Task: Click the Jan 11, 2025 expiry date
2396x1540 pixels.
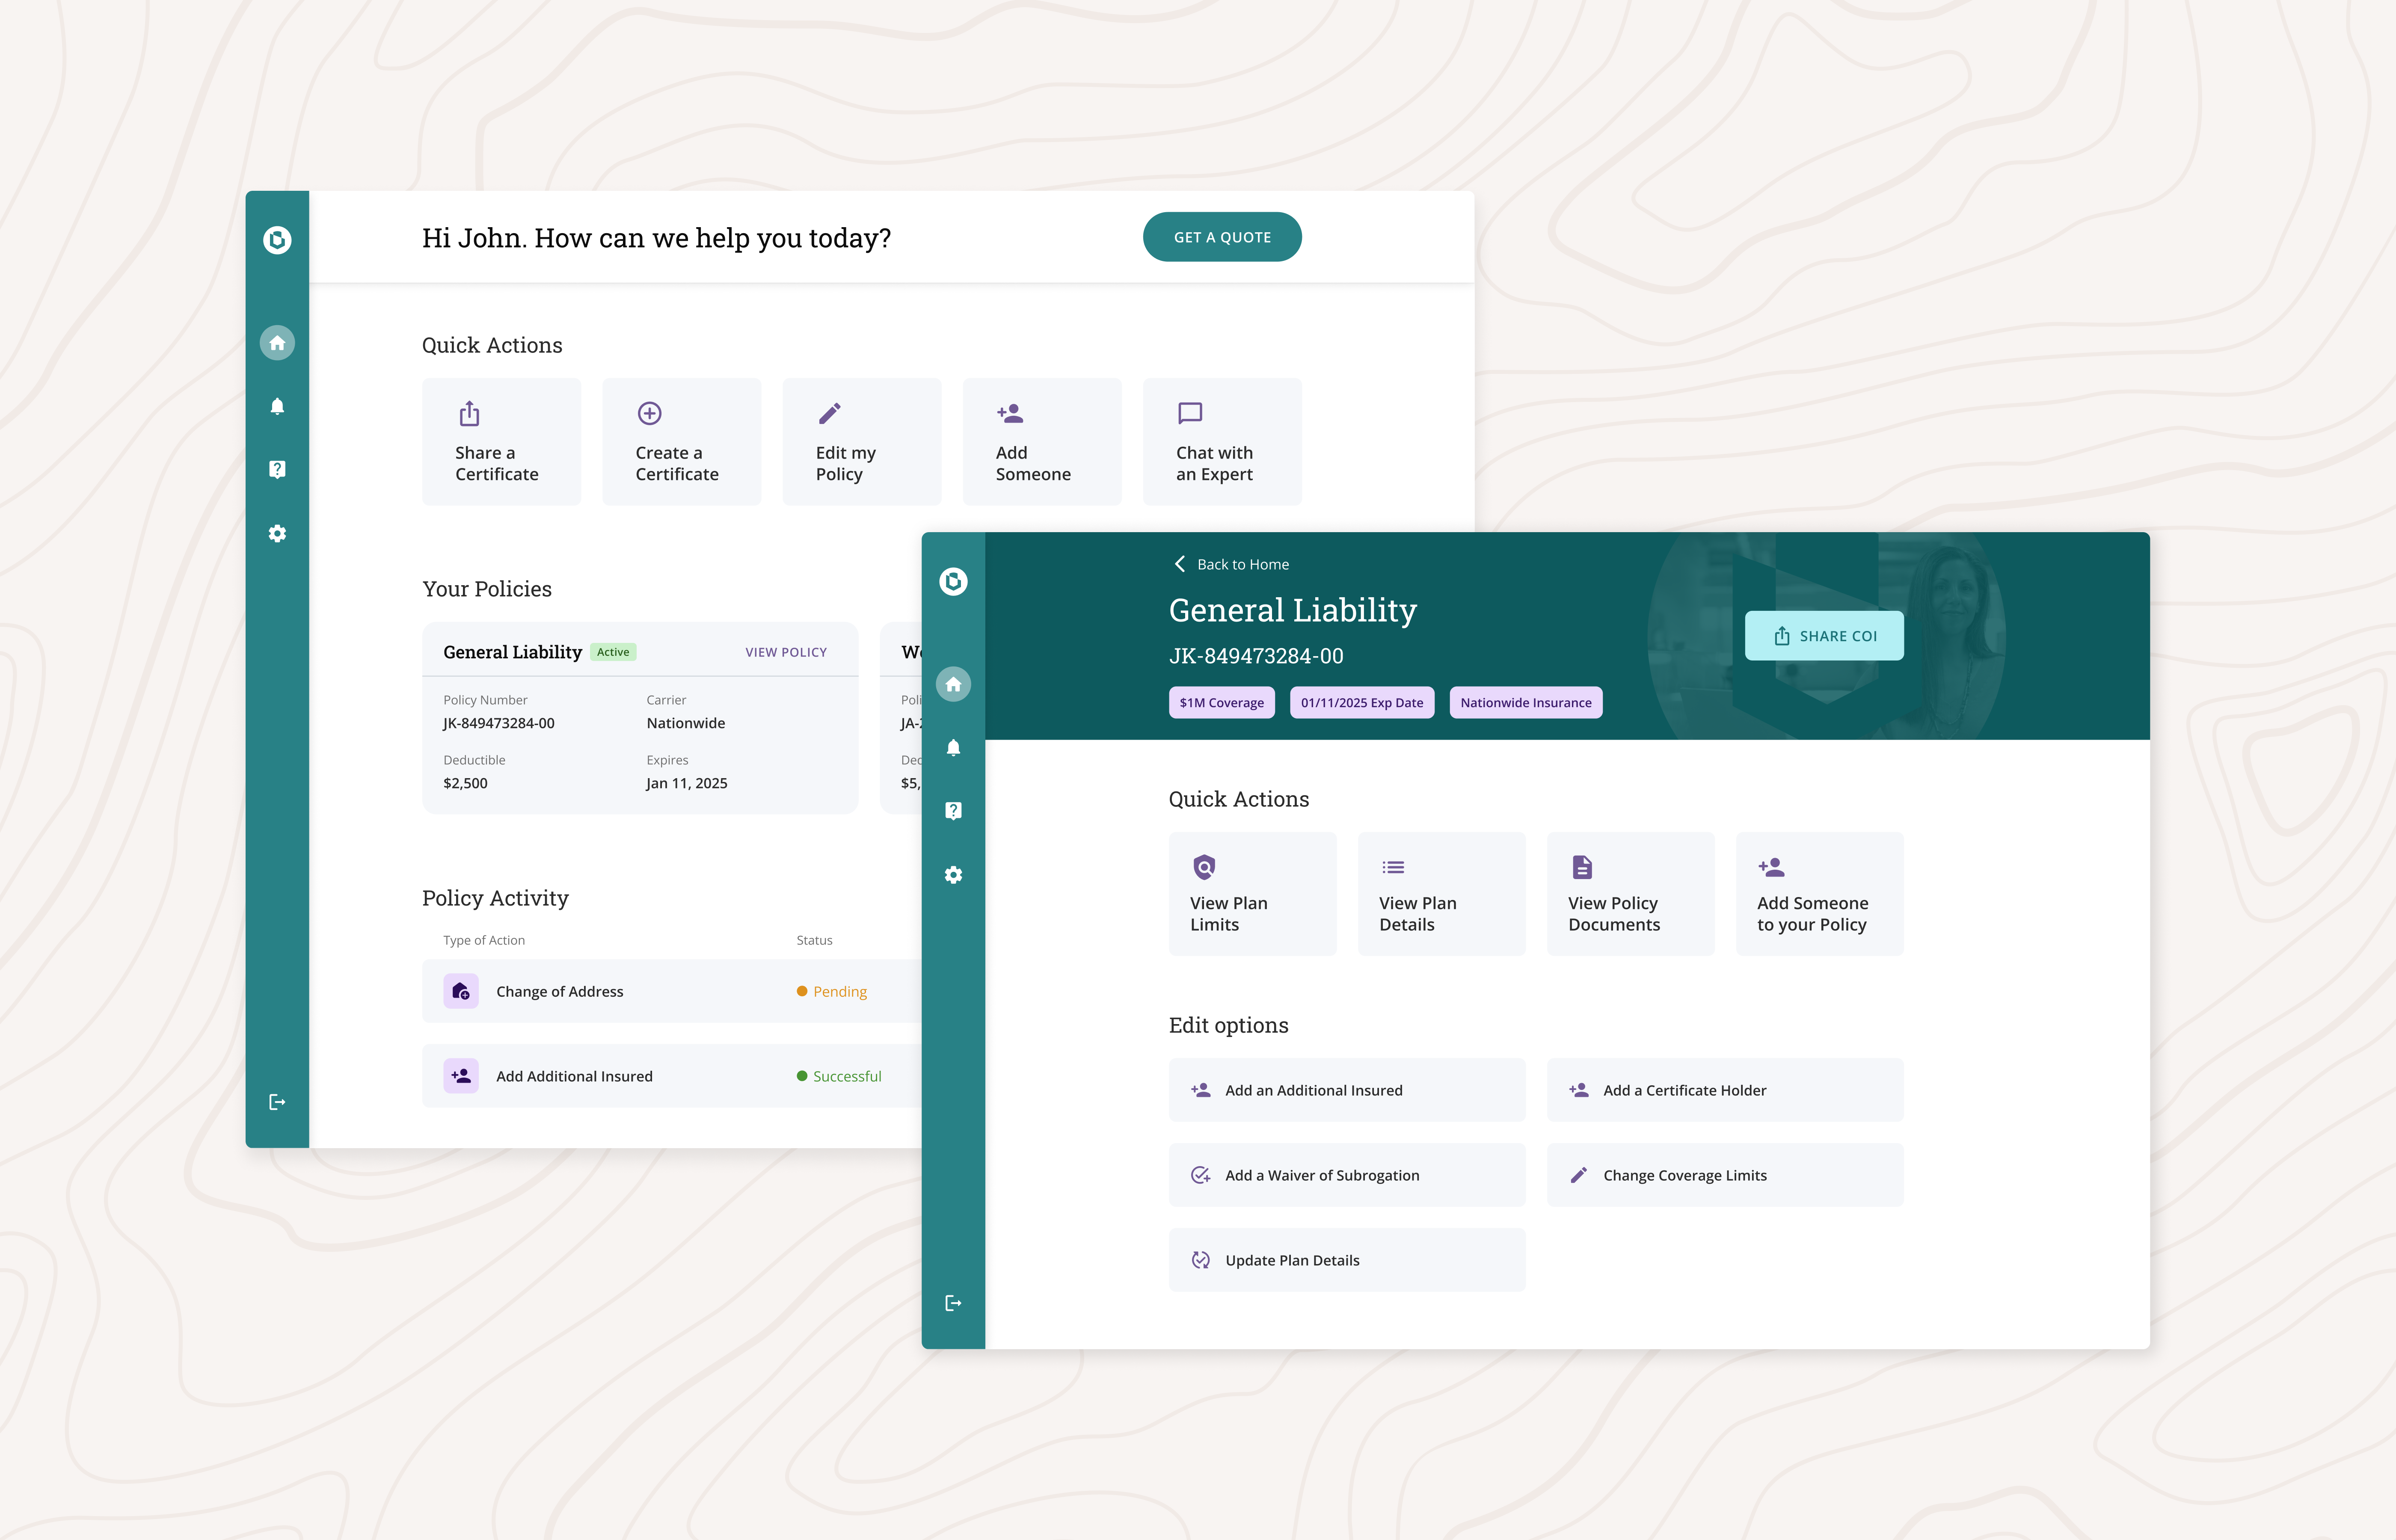Action: [687, 783]
